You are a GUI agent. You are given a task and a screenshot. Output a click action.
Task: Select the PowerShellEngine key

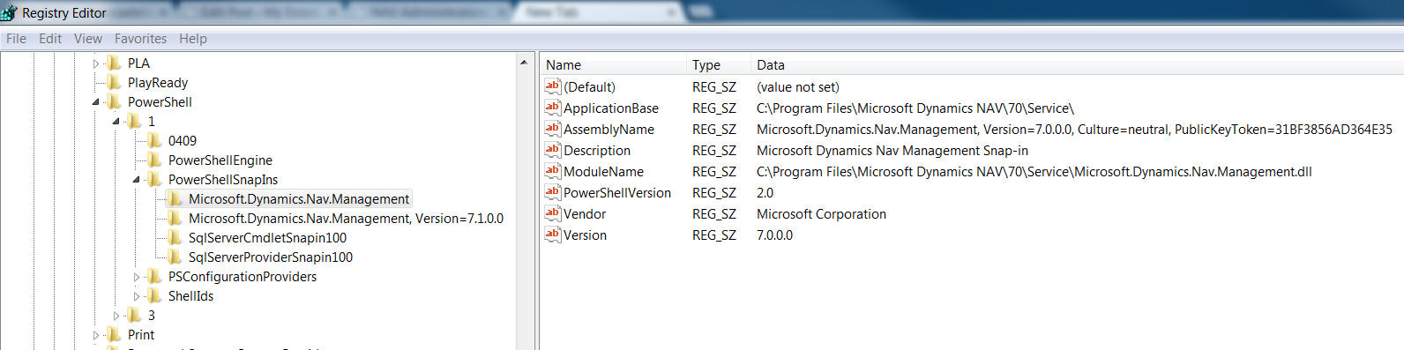(x=220, y=160)
